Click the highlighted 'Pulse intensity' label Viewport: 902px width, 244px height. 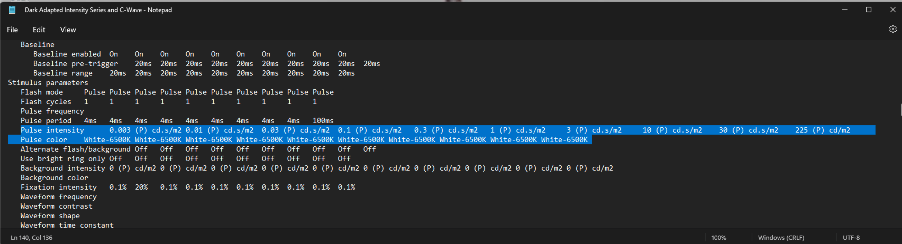pos(52,130)
